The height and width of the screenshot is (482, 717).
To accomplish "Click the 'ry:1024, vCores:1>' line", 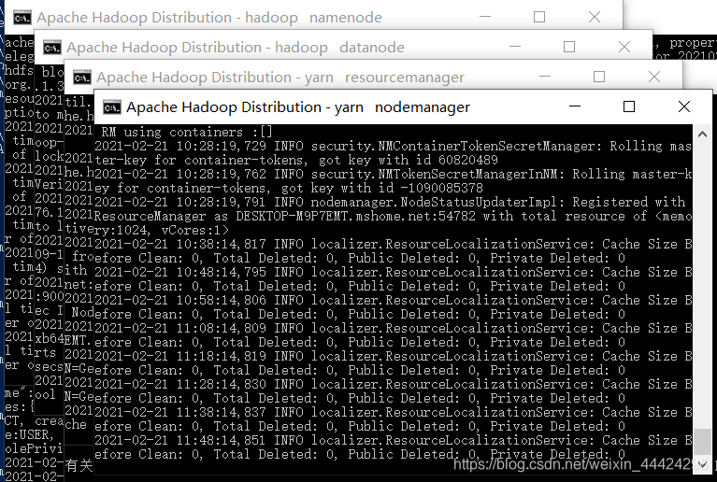I will pyautogui.click(x=162, y=231).
